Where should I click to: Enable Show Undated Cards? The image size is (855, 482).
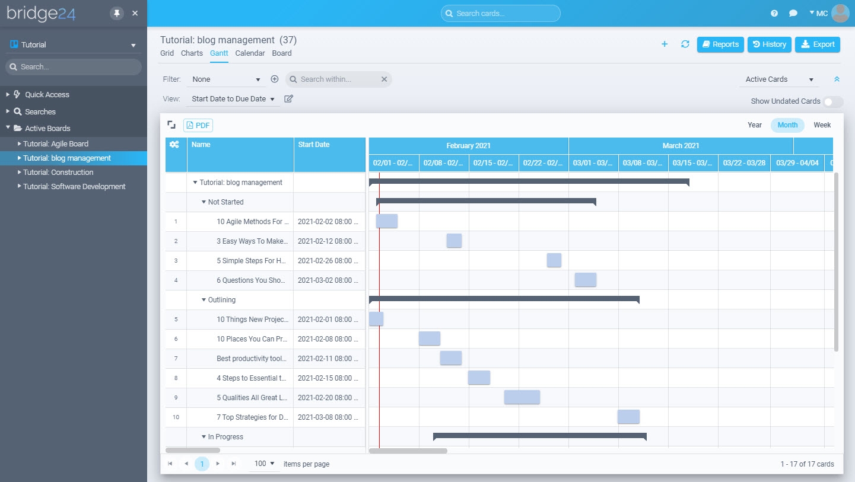[x=833, y=101]
